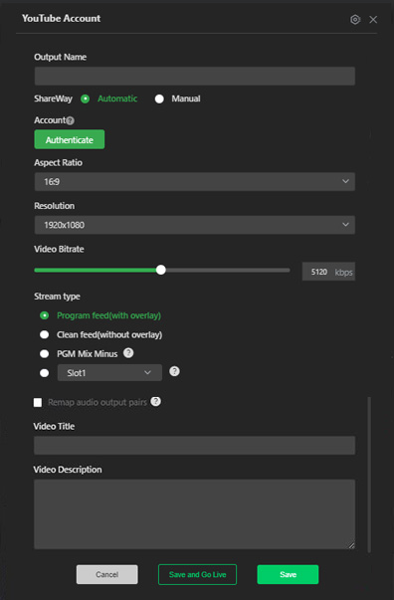Click the Cancel button
This screenshot has width=394, height=600.
click(107, 574)
